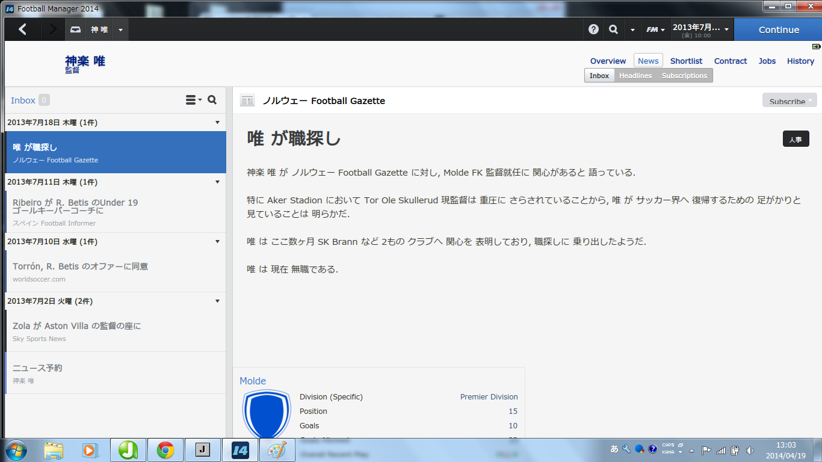
Task: Open the Zola が Aston Villa news item
Action: [x=116, y=331]
